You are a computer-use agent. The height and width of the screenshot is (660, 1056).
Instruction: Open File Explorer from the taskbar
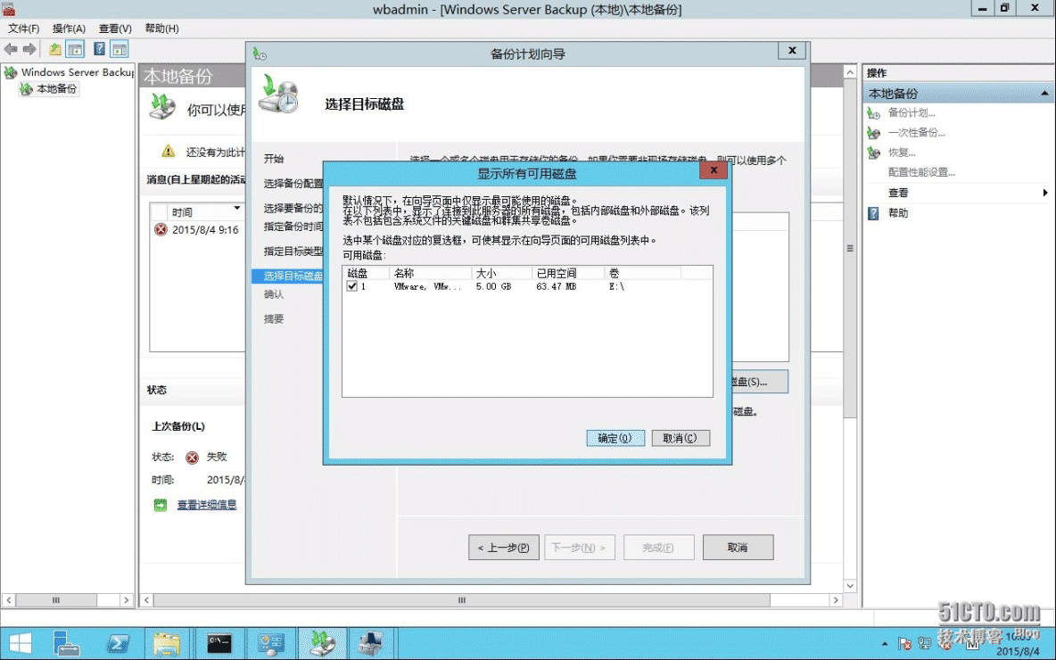coord(167,644)
